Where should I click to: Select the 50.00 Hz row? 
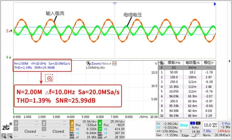pos(188,72)
